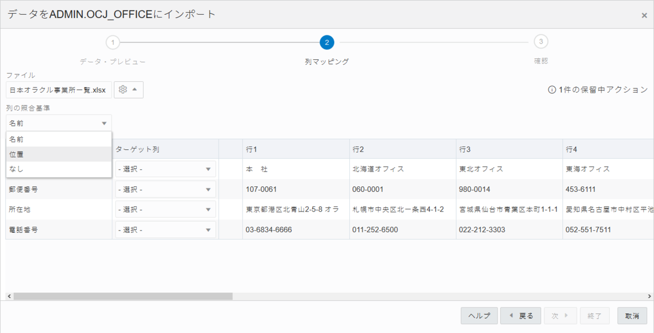The height and width of the screenshot is (333, 654).
Task: Click 1件の保留中アクション text
Action: 603,90
